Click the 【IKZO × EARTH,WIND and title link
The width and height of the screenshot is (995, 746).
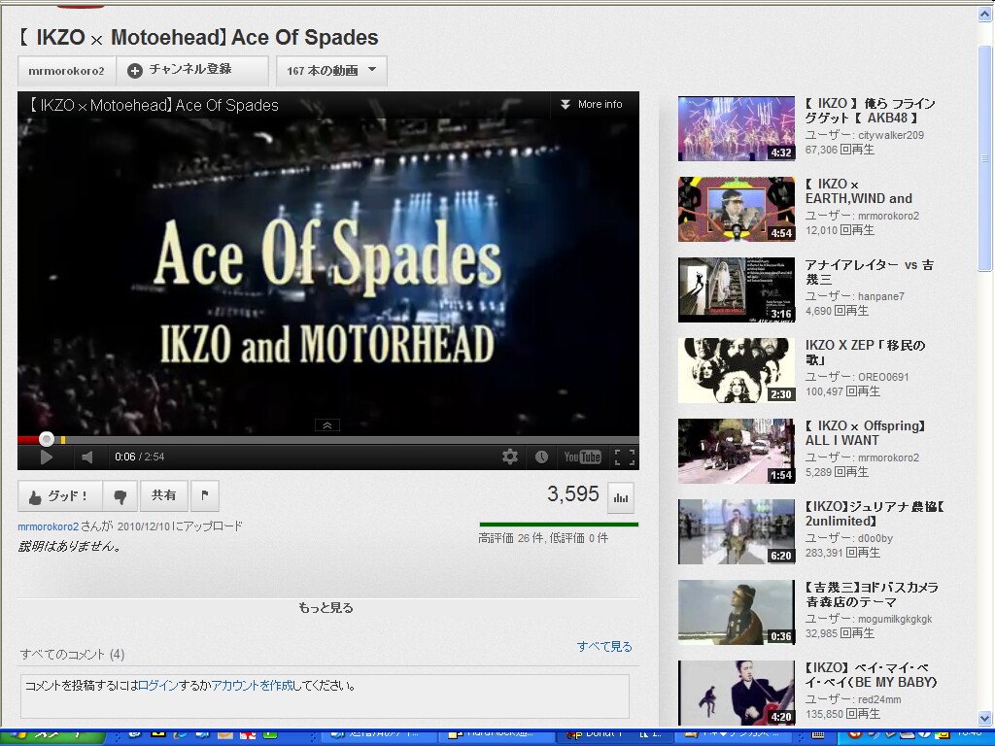[x=859, y=191]
